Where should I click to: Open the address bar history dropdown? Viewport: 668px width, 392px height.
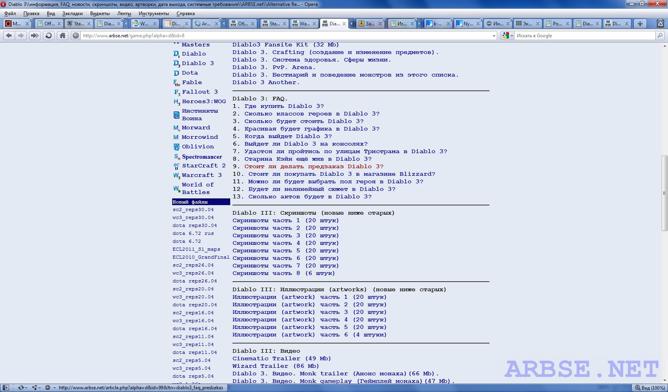pos(494,36)
